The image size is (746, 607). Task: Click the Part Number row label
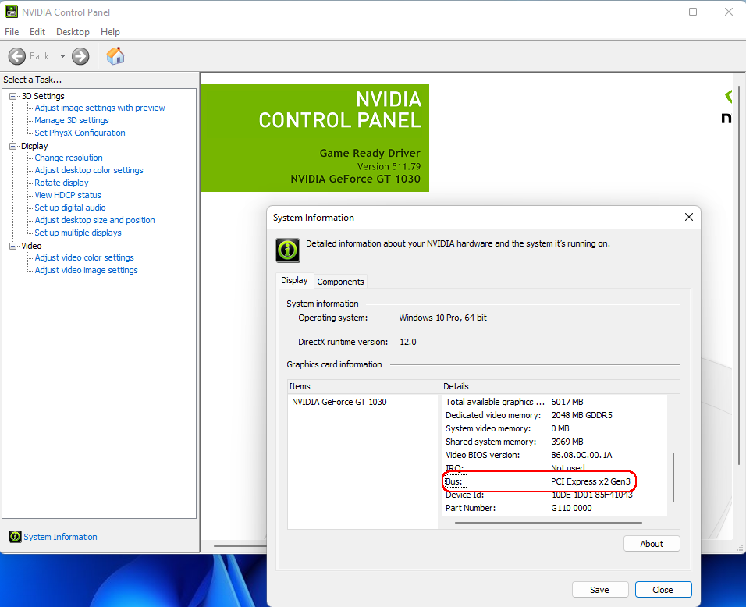tap(470, 508)
